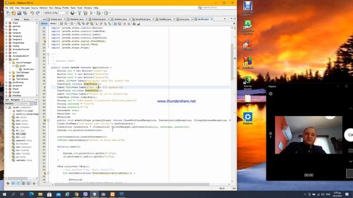Open Viber from the taskbar
Screen dimensions: 353x198
[85, 194]
